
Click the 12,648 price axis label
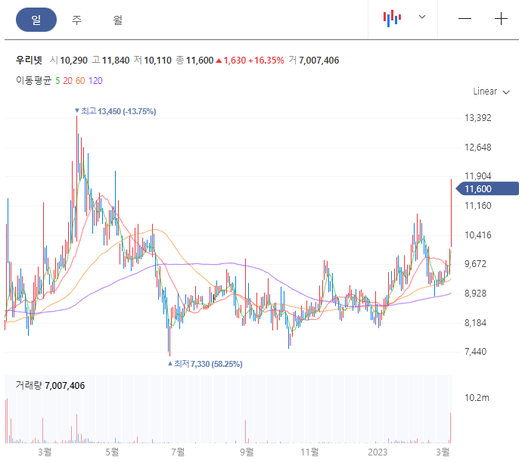(477, 147)
